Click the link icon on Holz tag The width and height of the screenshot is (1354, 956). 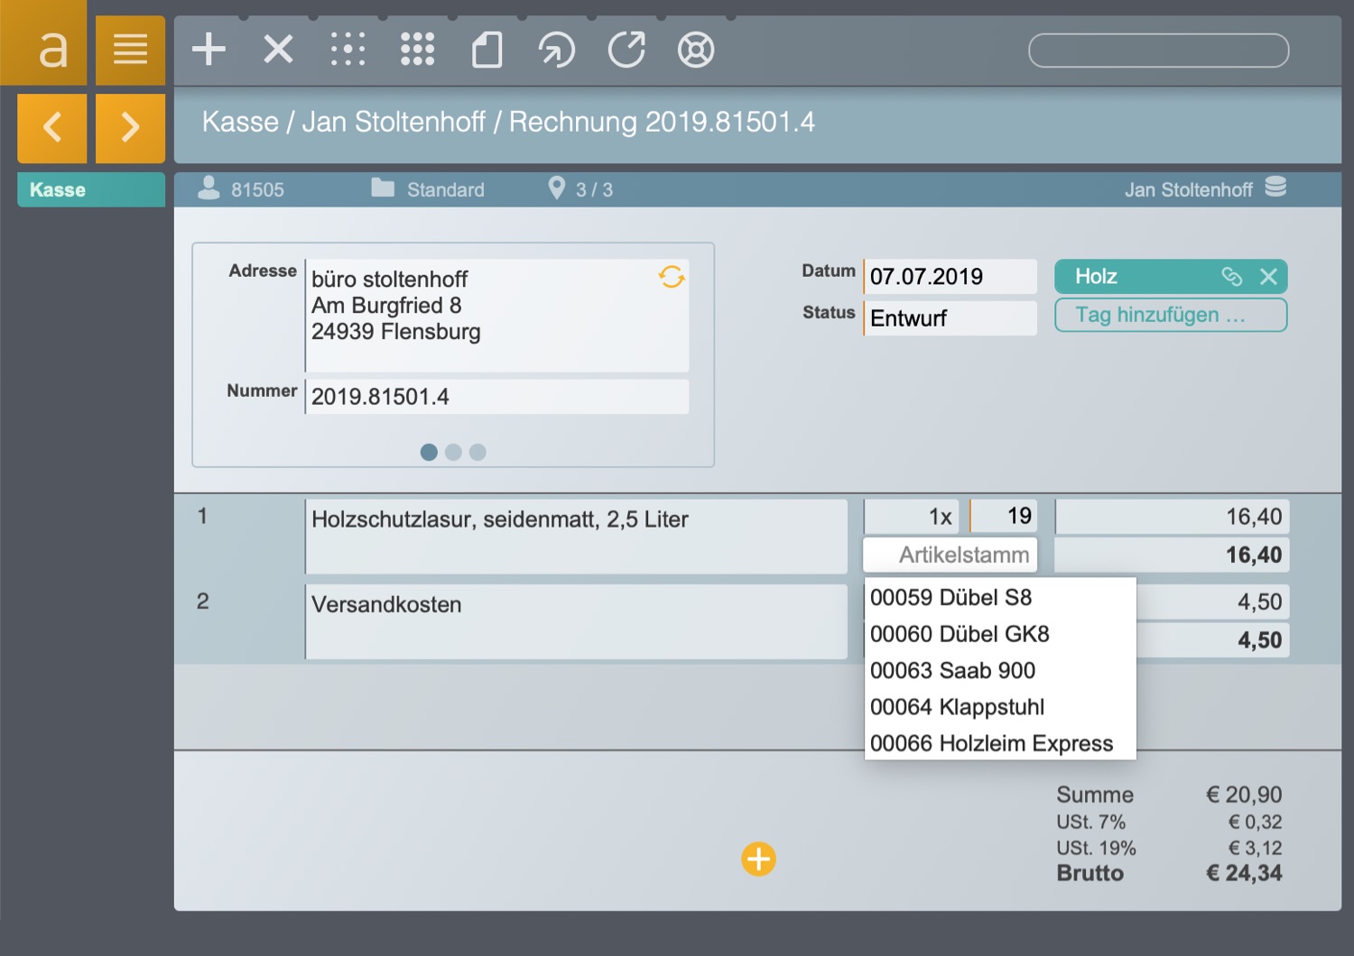pyautogui.click(x=1231, y=276)
